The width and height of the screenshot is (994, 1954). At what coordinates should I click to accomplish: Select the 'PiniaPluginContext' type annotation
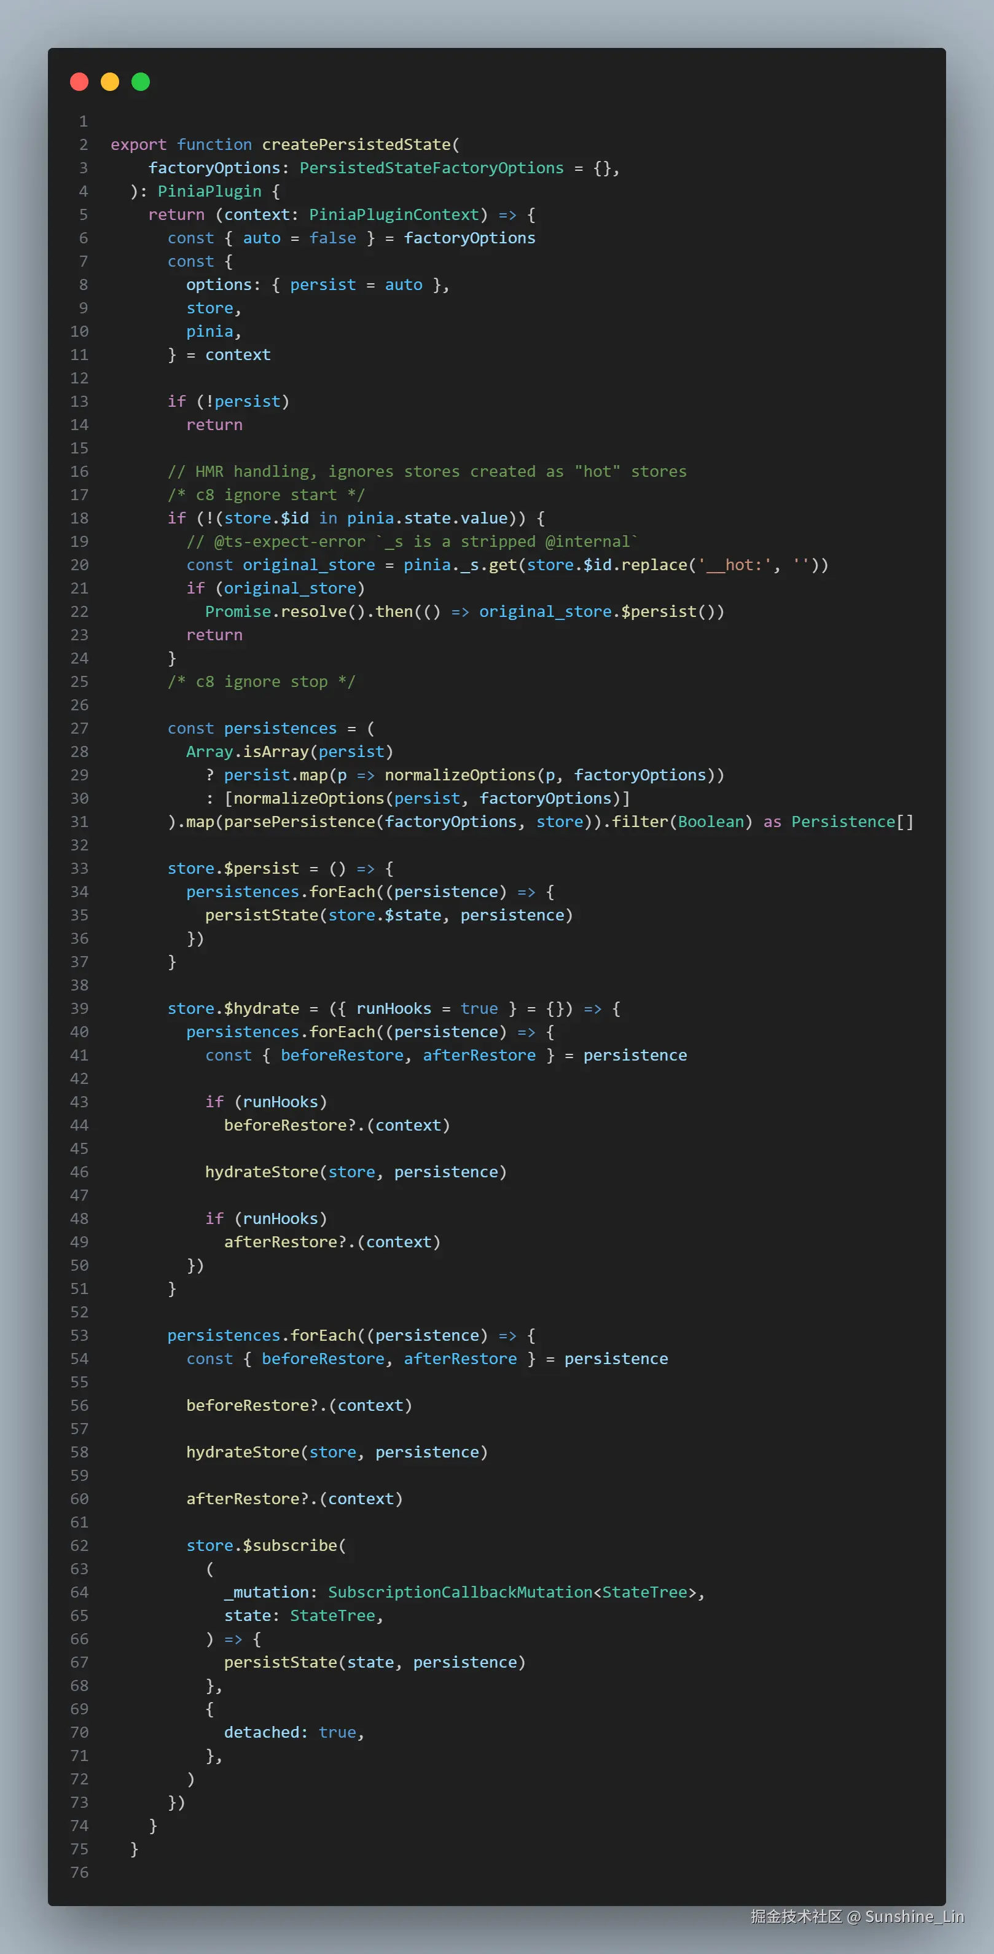pos(394,214)
